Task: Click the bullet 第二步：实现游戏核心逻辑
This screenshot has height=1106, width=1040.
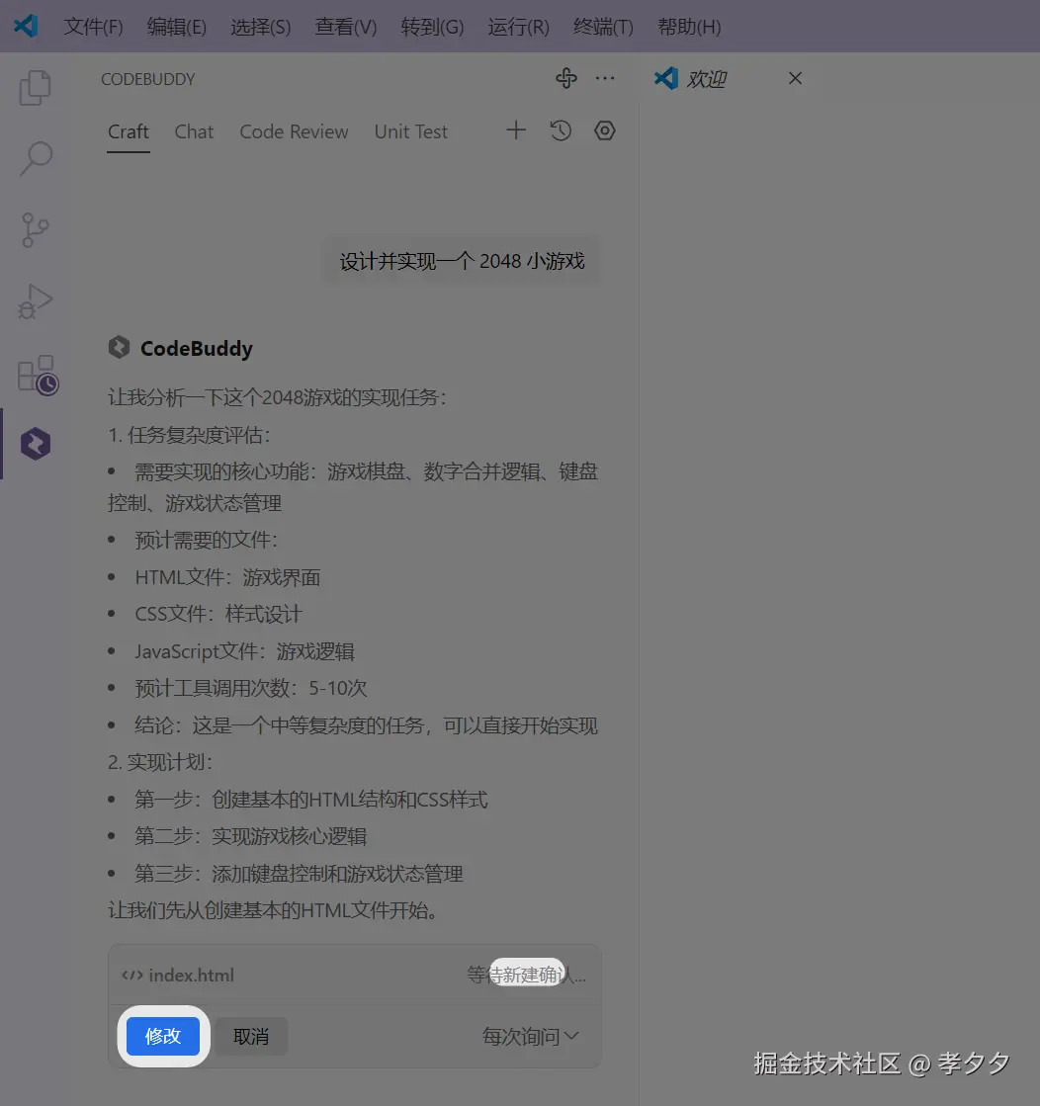Action: pos(250,836)
